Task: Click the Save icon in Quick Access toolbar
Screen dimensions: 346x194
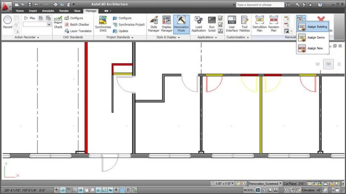Action: point(30,5)
